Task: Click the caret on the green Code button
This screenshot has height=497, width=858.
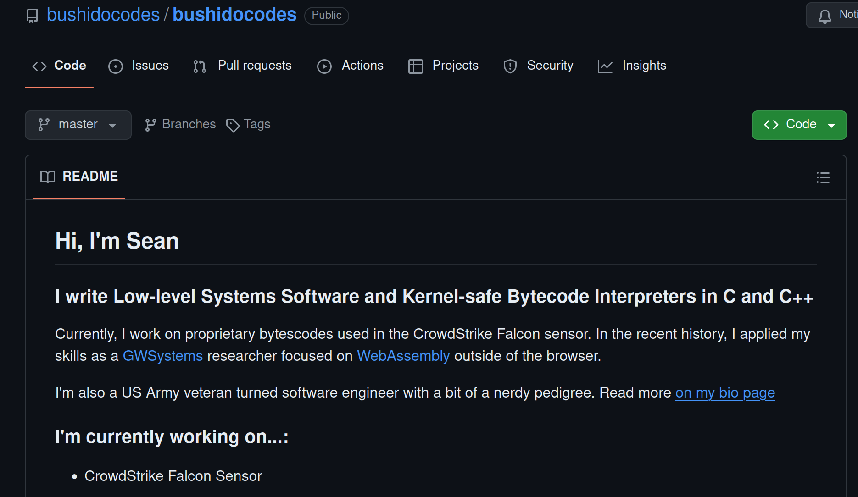Action: (831, 126)
